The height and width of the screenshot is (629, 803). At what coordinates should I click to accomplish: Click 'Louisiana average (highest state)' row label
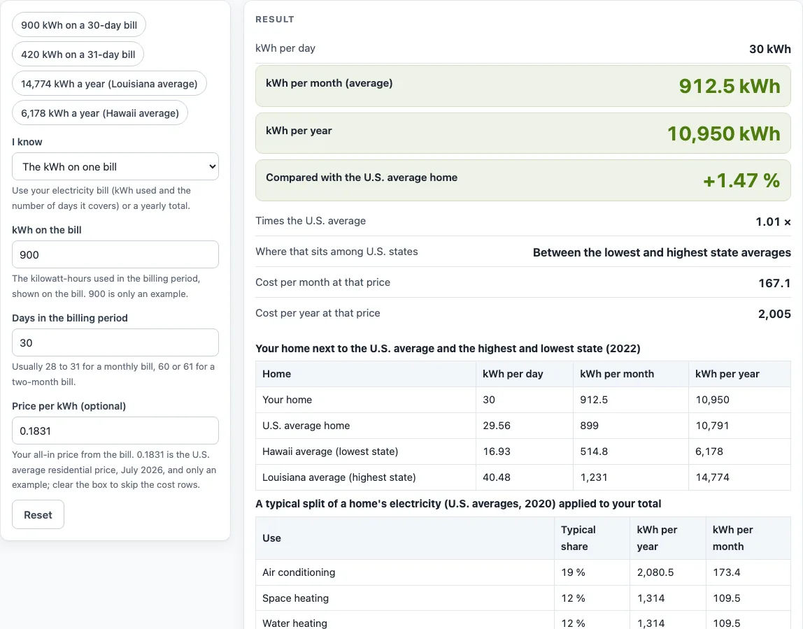pyautogui.click(x=339, y=477)
